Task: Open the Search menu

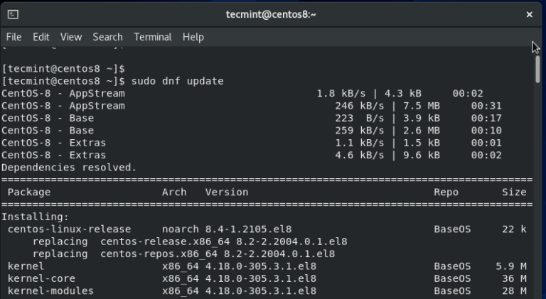Action: click(107, 37)
